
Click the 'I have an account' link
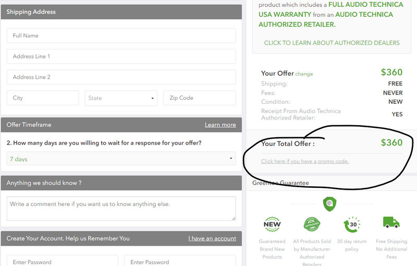(212, 238)
